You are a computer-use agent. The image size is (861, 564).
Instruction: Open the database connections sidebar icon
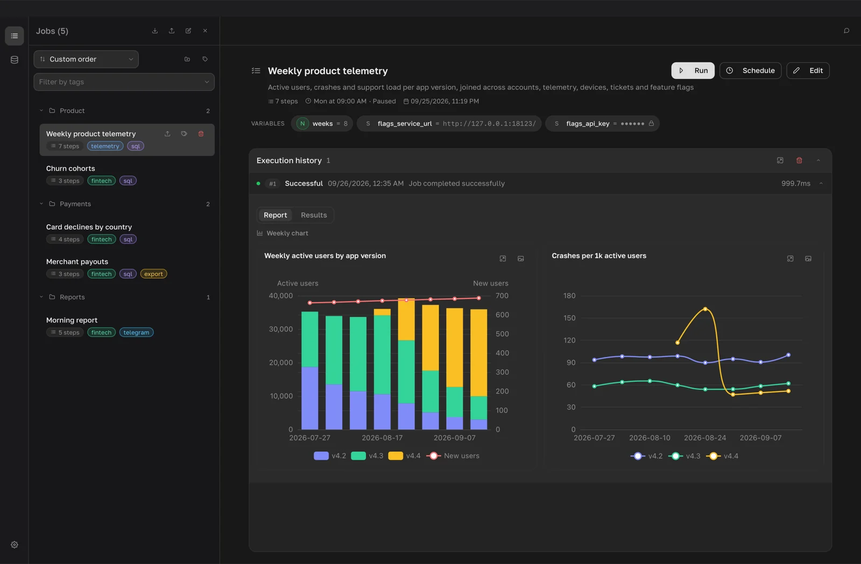tap(15, 60)
